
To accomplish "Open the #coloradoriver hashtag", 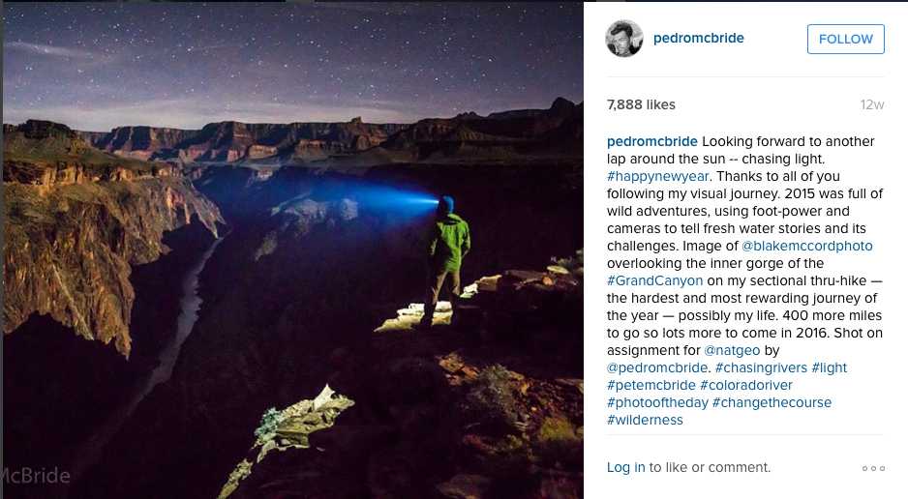I will pyautogui.click(x=745, y=385).
